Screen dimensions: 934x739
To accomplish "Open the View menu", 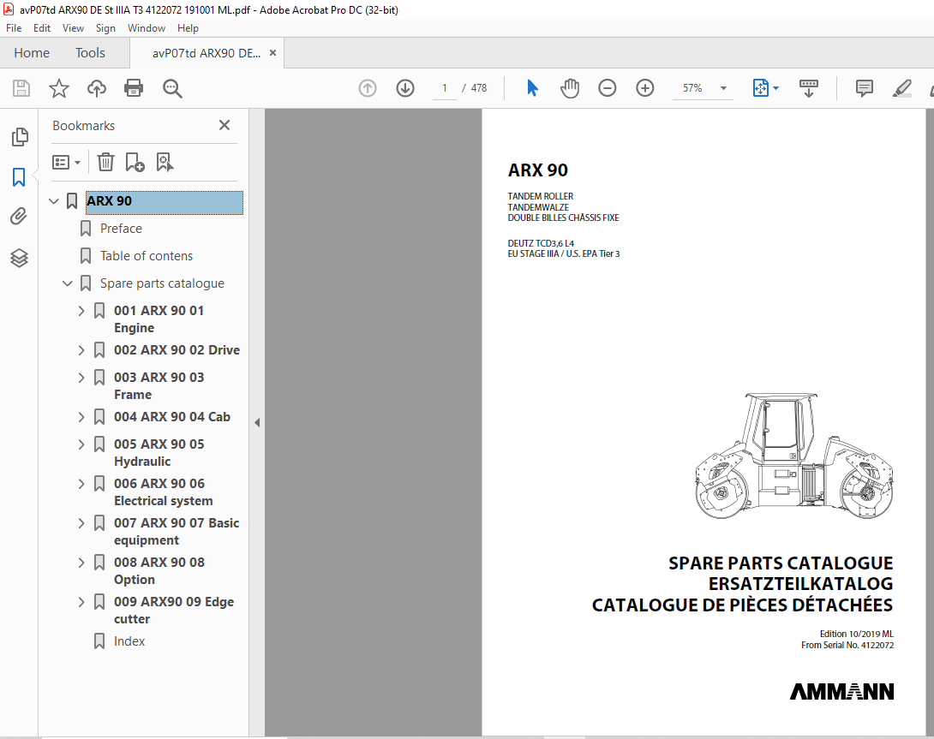I will [x=73, y=28].
